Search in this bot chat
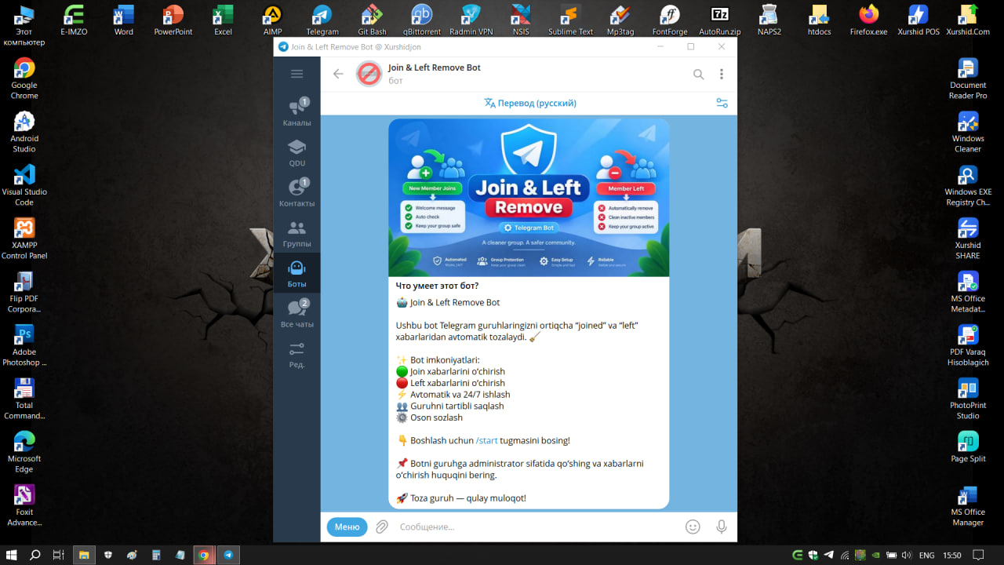Viewport: 1004px width, 565px height. 698,75
